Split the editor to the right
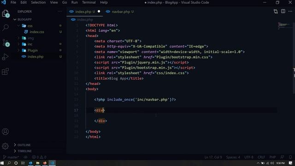Viewport: 295px width, 166px height. (283, 11)
